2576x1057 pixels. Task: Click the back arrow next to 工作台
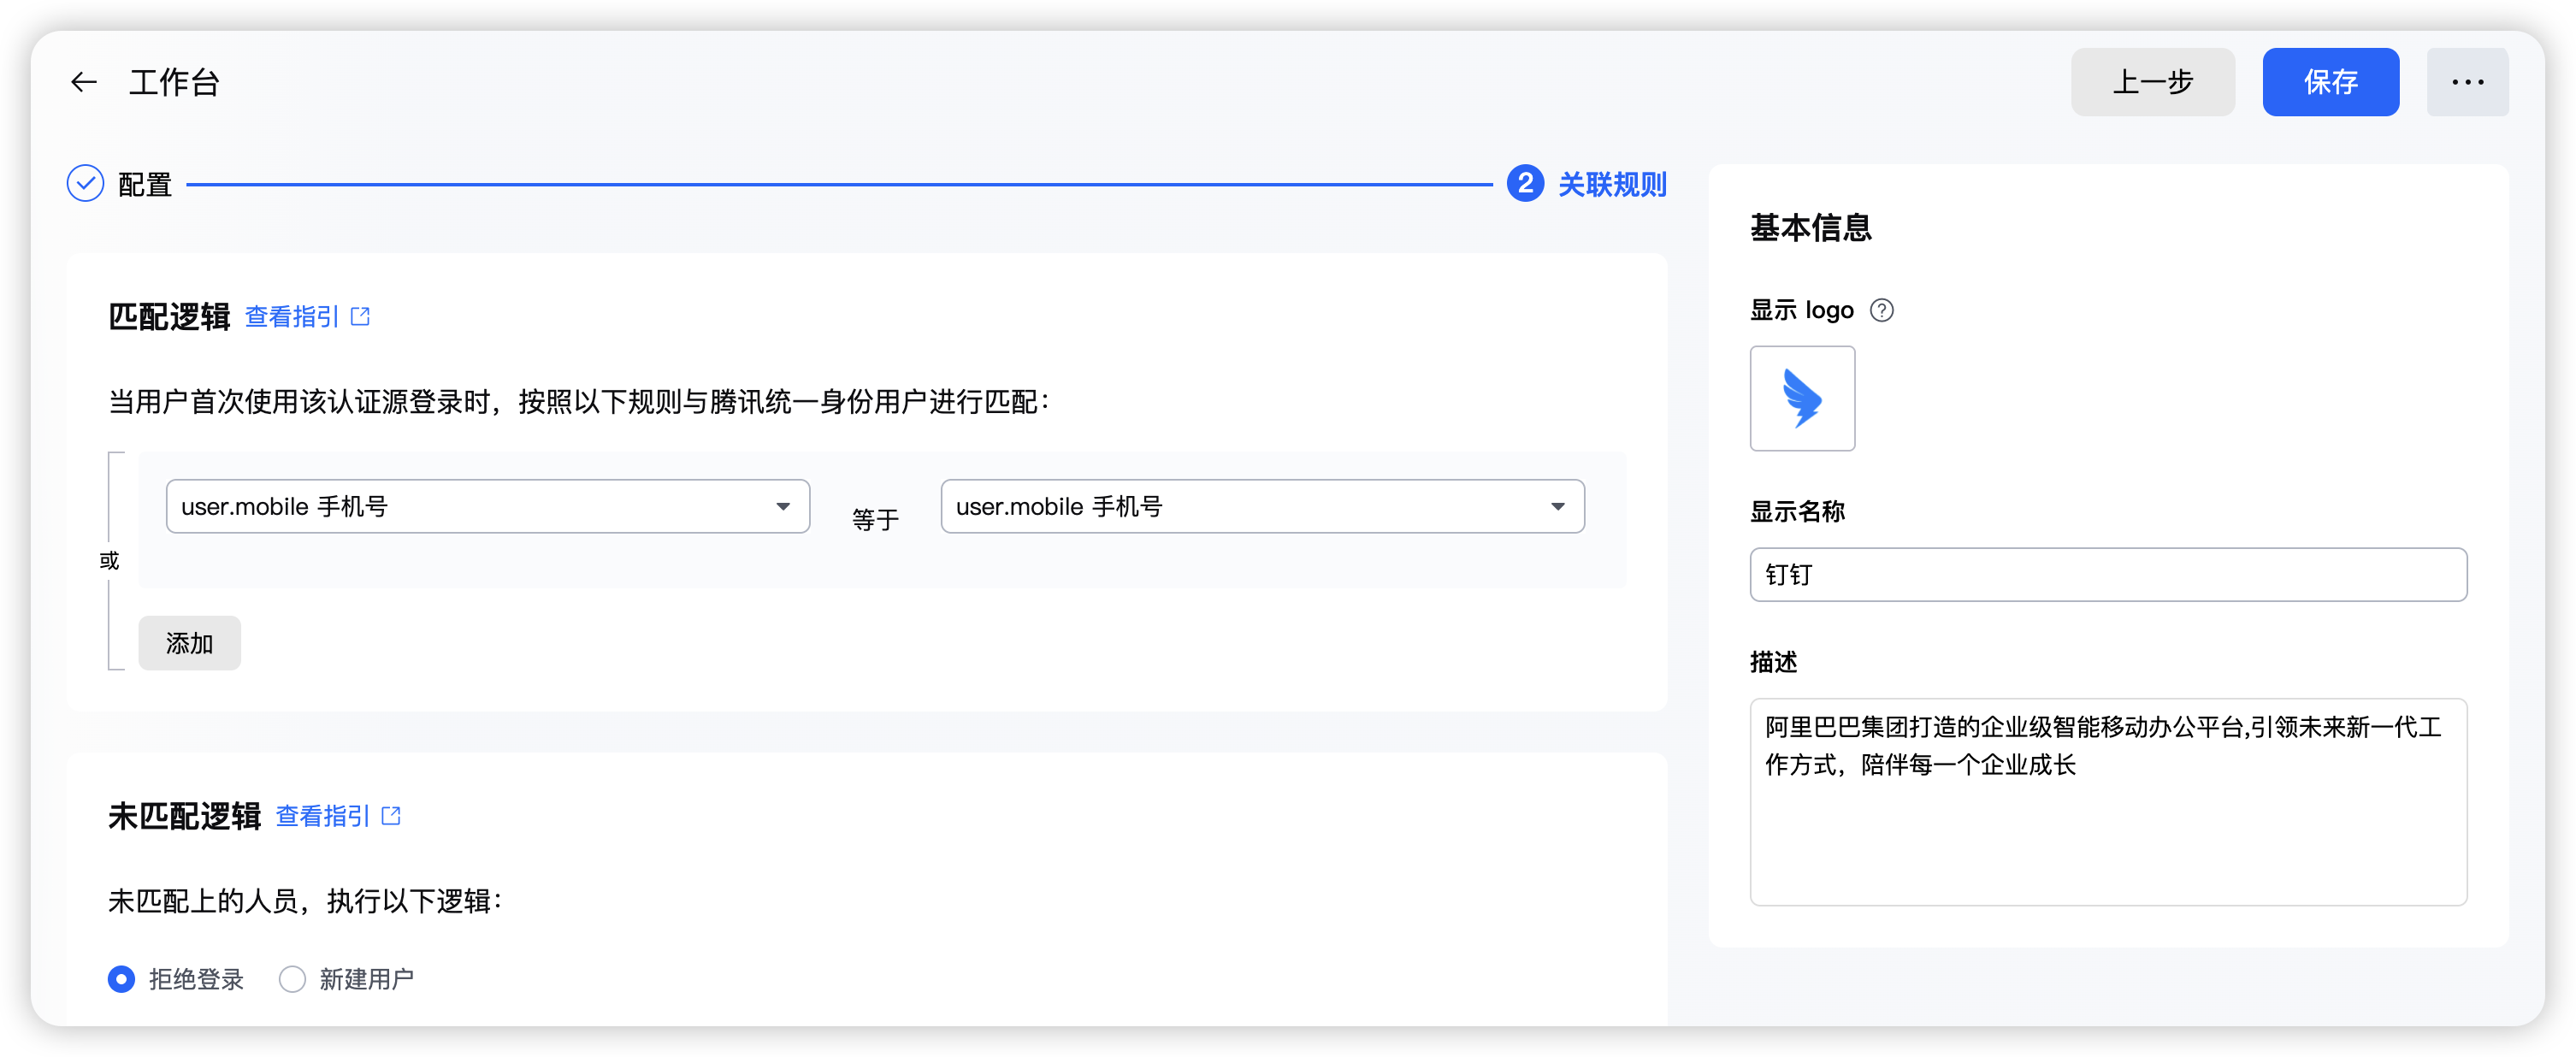pos(84,82)
